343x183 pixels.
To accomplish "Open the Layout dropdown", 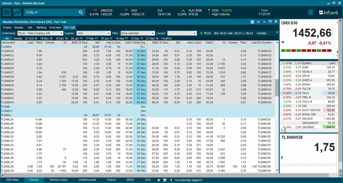I will coord(182,33).
